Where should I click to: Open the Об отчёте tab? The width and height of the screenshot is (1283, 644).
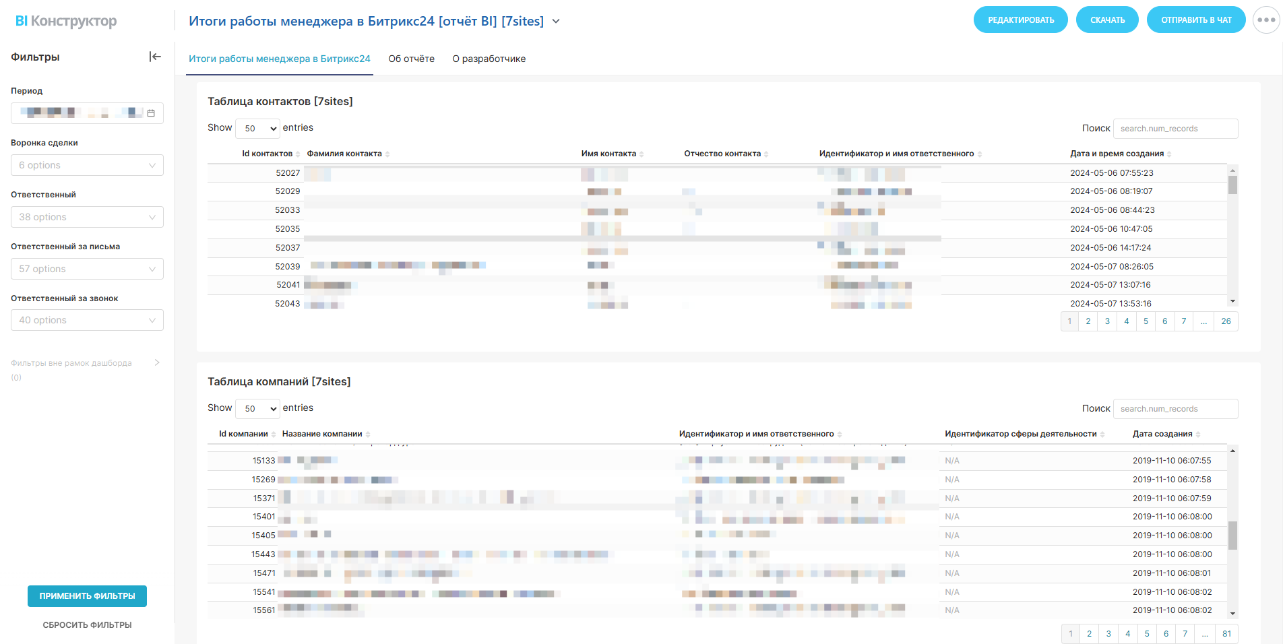click(x=411, y=59)
